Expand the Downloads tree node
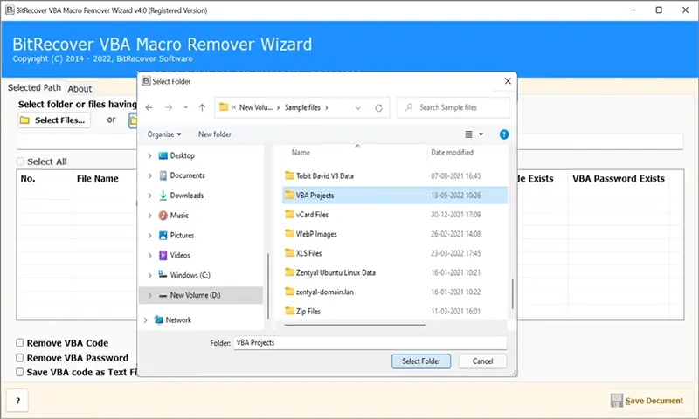This screenshot has height=419, width=699. click(x=149, y=196)
